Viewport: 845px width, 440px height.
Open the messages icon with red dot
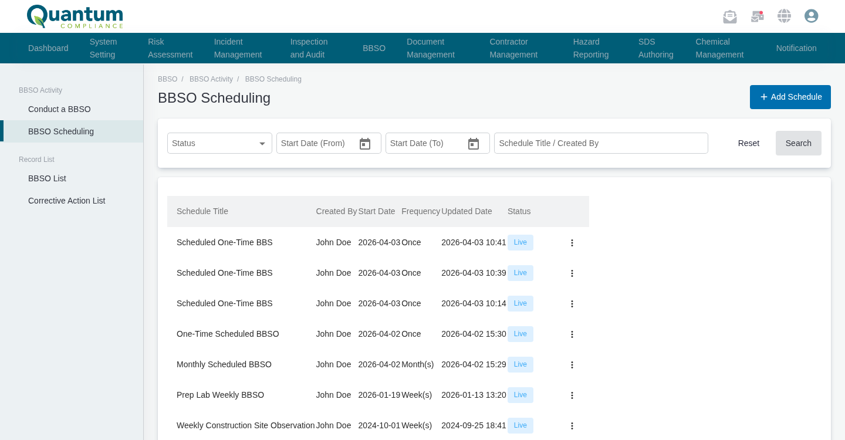point(758,16)
